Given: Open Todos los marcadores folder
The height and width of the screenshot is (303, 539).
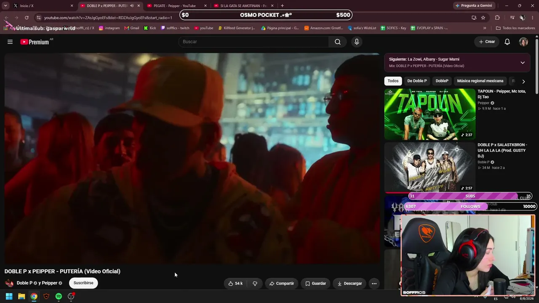Looking at the screenshot, I should [515, 28].
